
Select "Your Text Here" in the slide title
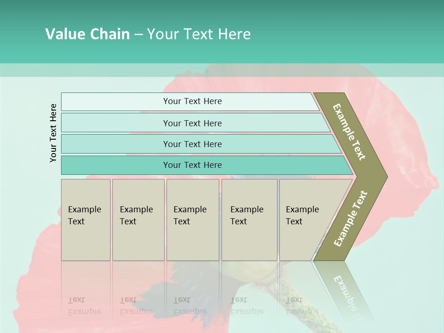(x=199, y=34)
